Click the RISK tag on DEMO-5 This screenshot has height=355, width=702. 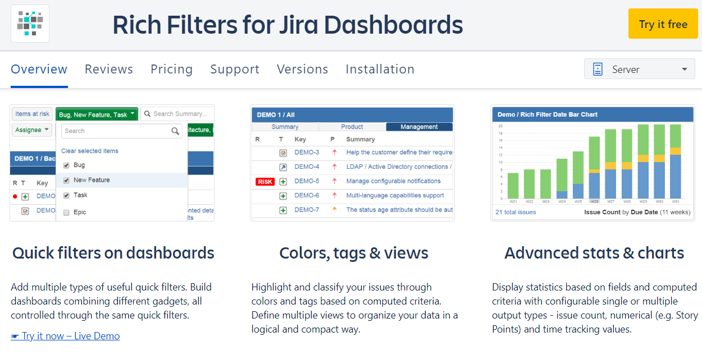pos(265,182)
